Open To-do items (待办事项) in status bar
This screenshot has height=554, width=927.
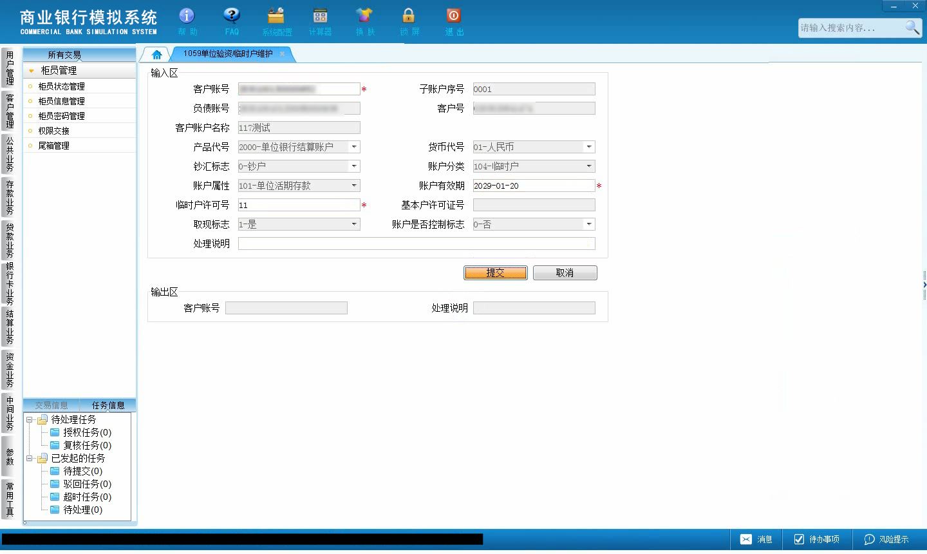click(816, 539)
